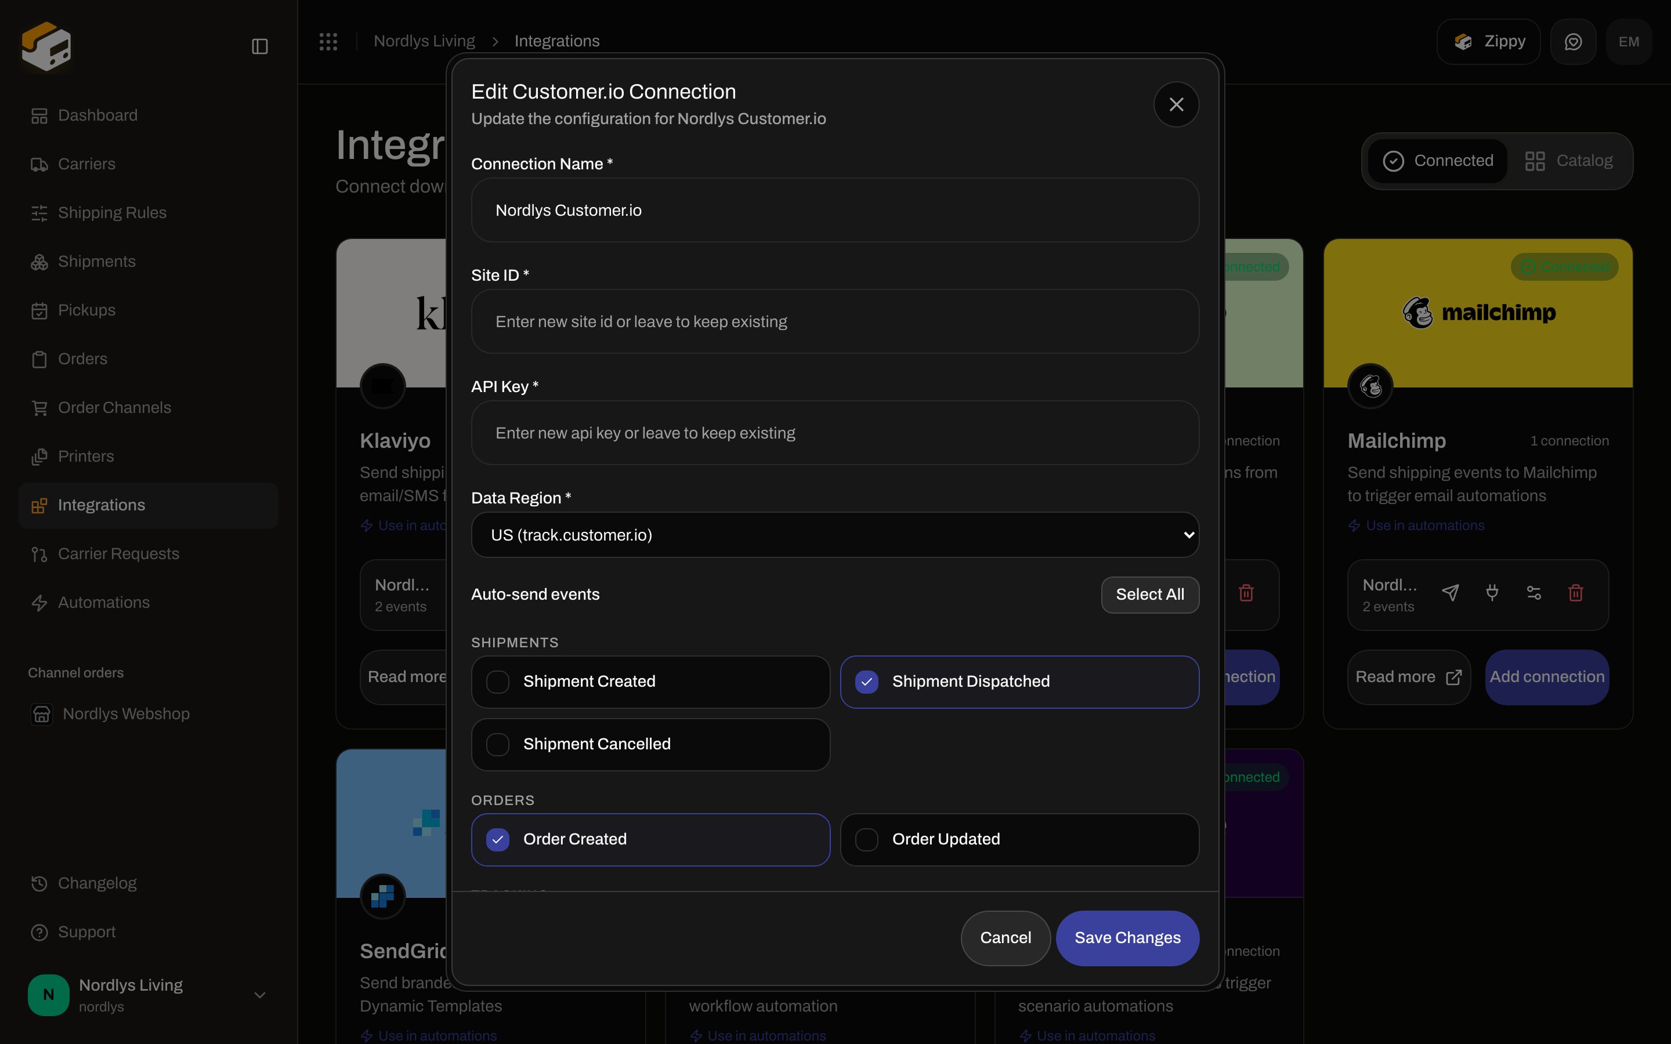The width and height of the screenshot is (1671, 1044).
Task: Open Shipping Rules in sidebar
Action: tap(149, 213)
